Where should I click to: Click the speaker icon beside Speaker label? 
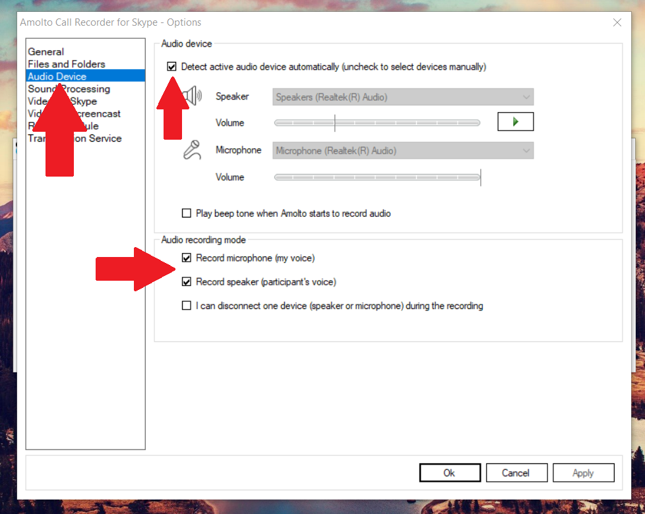[x=193, y=96]
